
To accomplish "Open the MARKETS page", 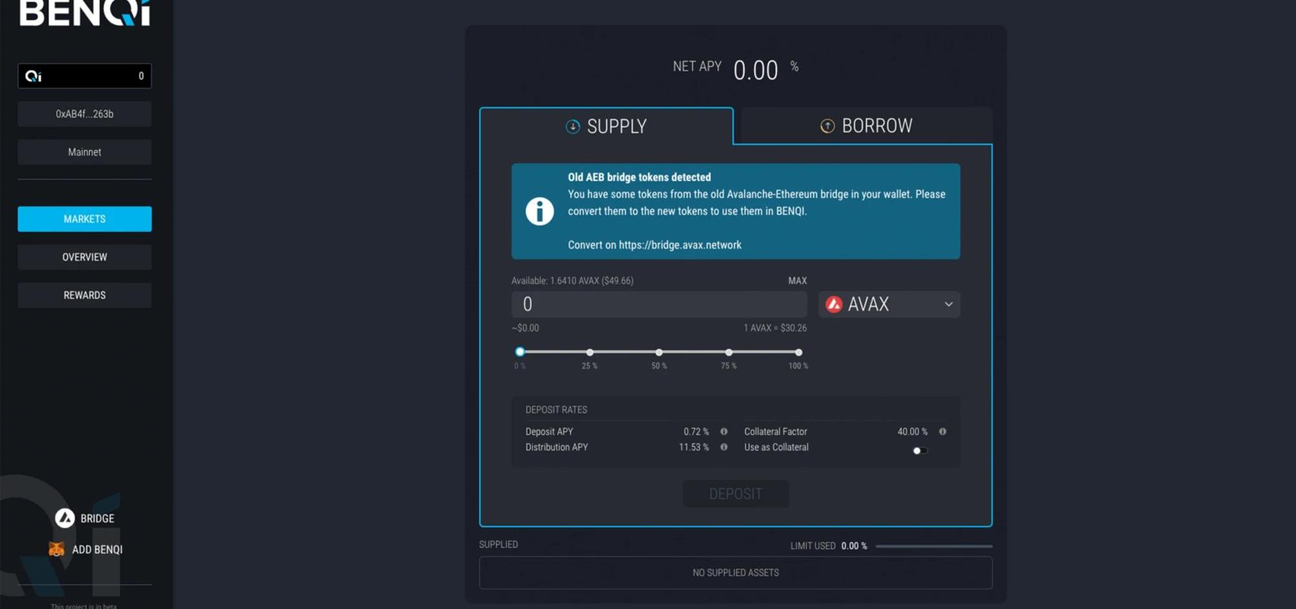I will pos(85,219).
